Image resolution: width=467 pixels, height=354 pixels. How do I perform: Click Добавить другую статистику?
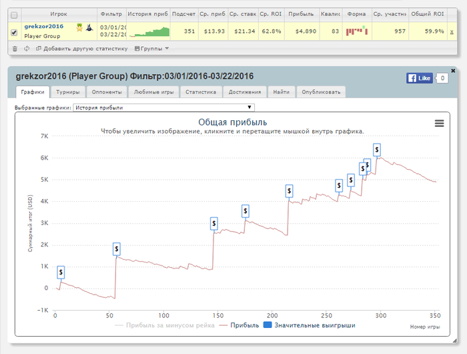[x=81, y=49]
